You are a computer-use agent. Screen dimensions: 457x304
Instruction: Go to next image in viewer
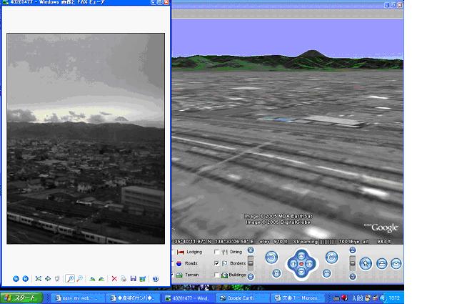point(26,278)
